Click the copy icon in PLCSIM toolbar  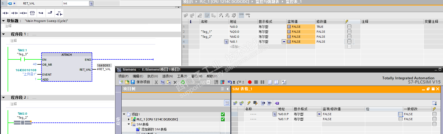coord(163,82)
